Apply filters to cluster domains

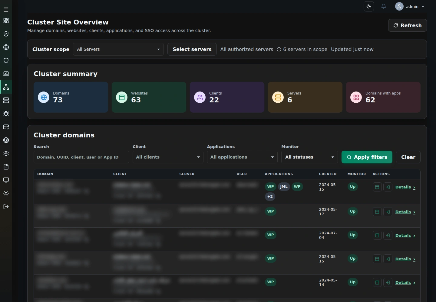tap(367, 157)
